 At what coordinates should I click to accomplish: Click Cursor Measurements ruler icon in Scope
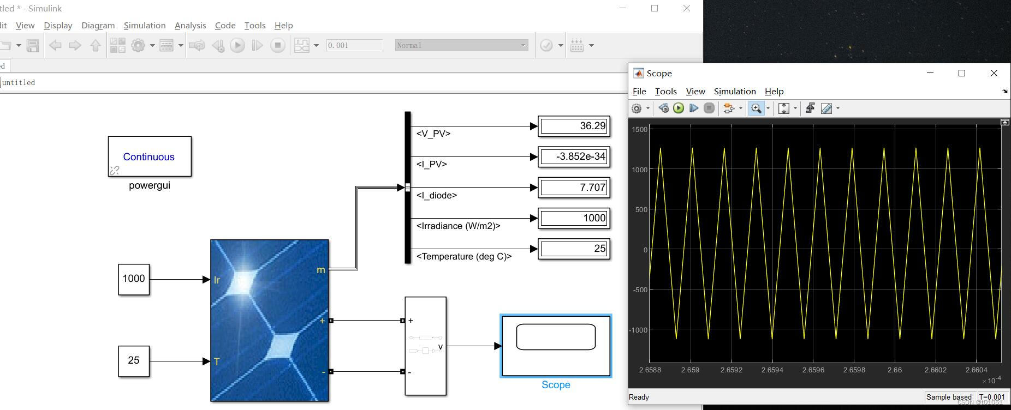tap(826, 108)
